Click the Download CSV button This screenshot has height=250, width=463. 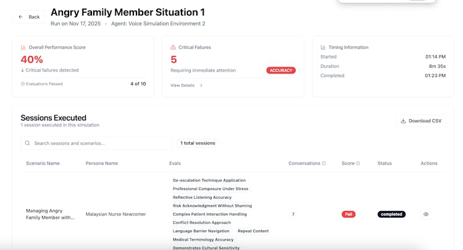click(421, 121)
